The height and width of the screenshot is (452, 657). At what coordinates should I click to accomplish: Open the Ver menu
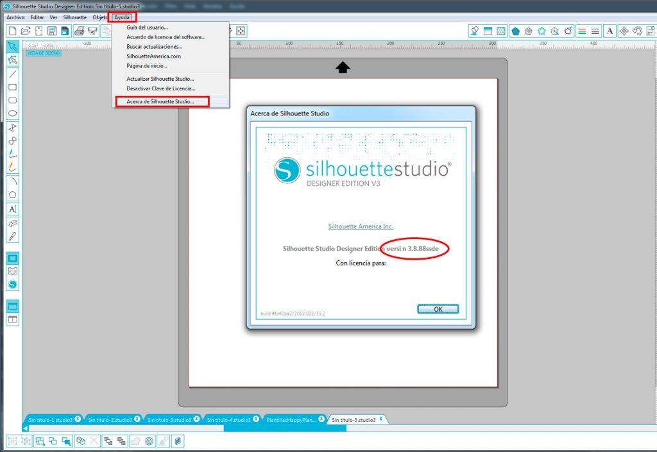53,17
